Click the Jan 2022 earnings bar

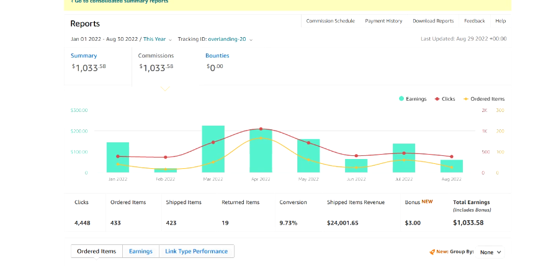click(118, 157)
